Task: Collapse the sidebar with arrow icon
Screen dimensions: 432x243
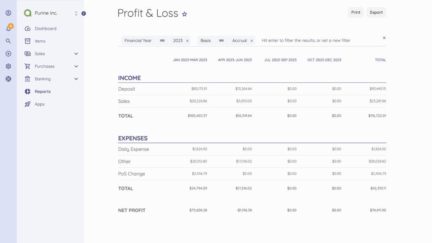Action: (x=84, y=13)
